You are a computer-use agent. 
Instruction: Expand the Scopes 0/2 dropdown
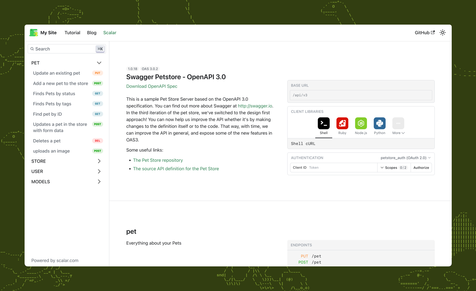[x=394, y=168]
